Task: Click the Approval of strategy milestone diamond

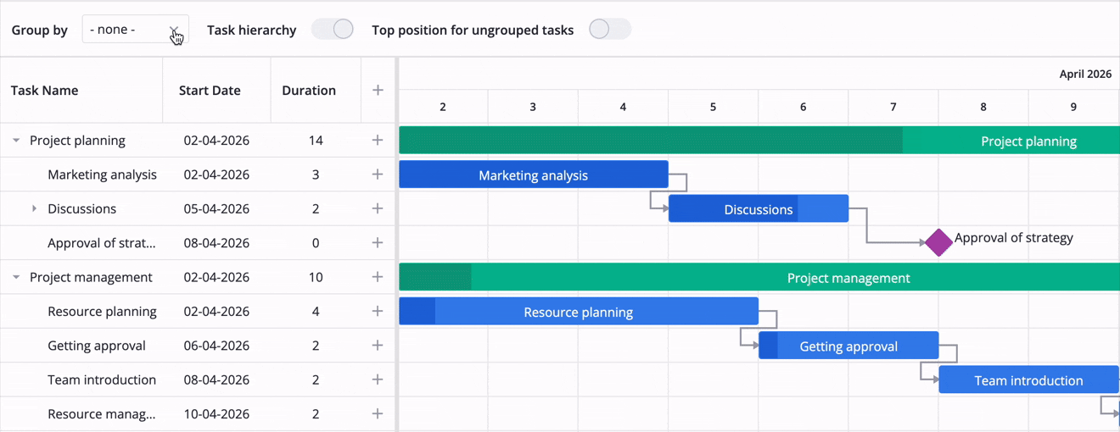Action: pyautogui.click(x=938, y=242)
